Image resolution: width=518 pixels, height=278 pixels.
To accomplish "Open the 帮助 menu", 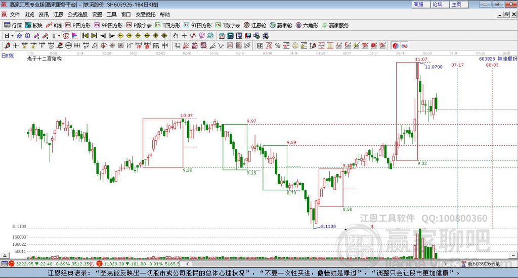I will 164,15.
